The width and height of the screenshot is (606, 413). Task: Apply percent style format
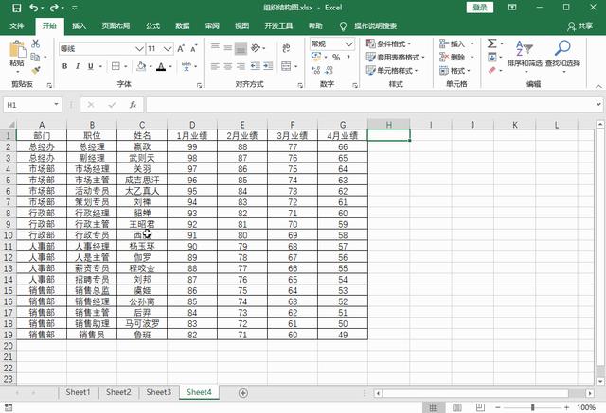(x=336, y=57)
